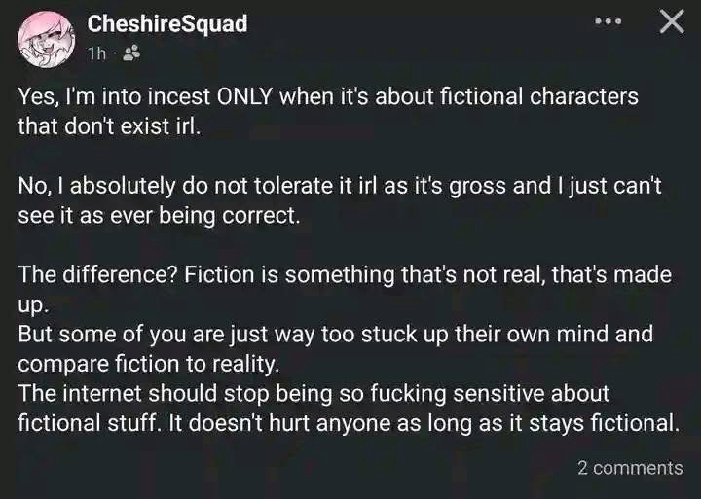The image size is (701, 499).
Task: Click the final line starting "fictional stuff."
Action: click(346, 424)
